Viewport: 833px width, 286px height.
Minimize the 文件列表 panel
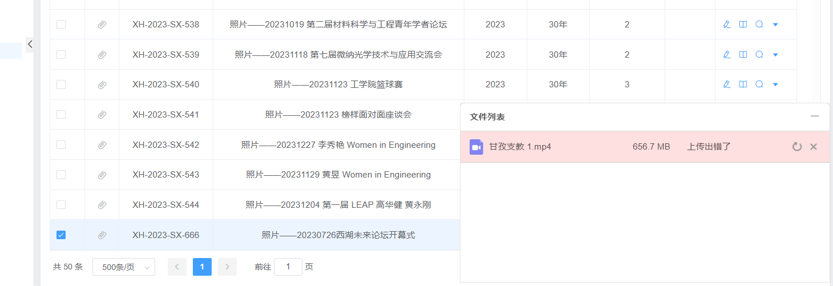click(x=815, y=116)
